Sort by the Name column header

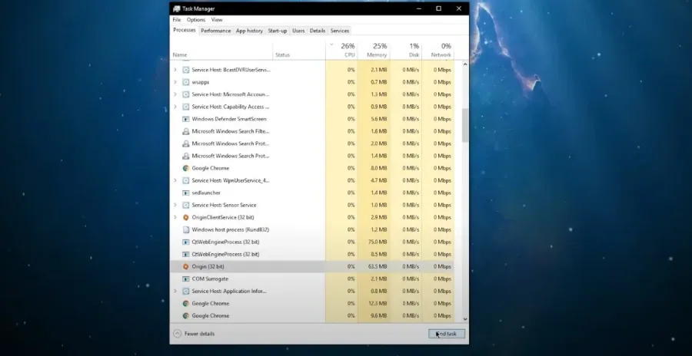221,50
